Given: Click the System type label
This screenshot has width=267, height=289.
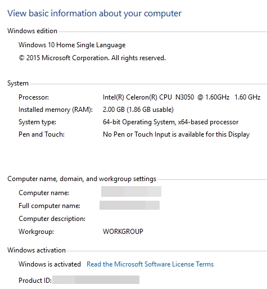Looking at the screenshot, I should pyautogui.click(x=37, y=122).
